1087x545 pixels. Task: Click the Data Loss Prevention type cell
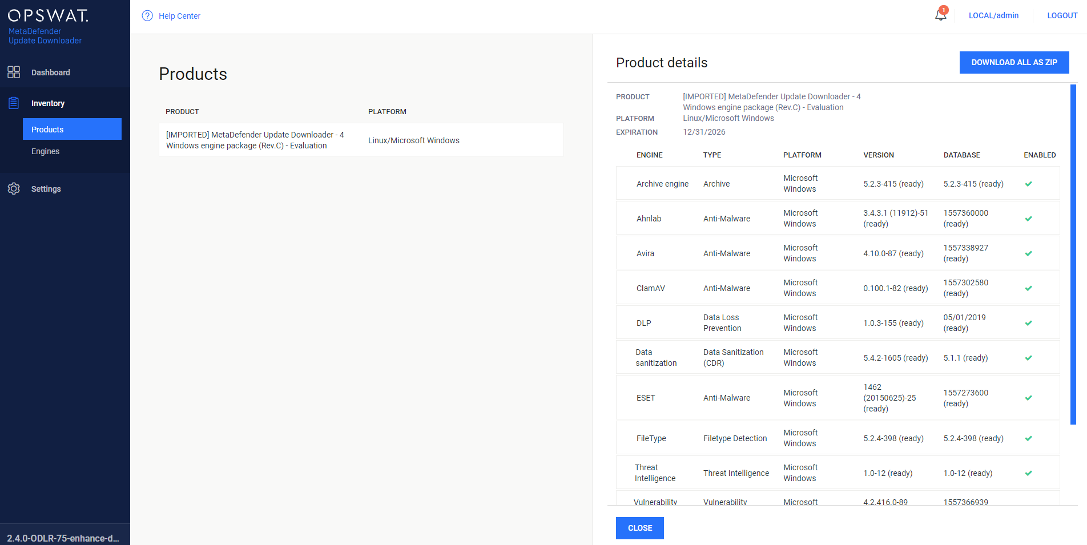point(722,323)
